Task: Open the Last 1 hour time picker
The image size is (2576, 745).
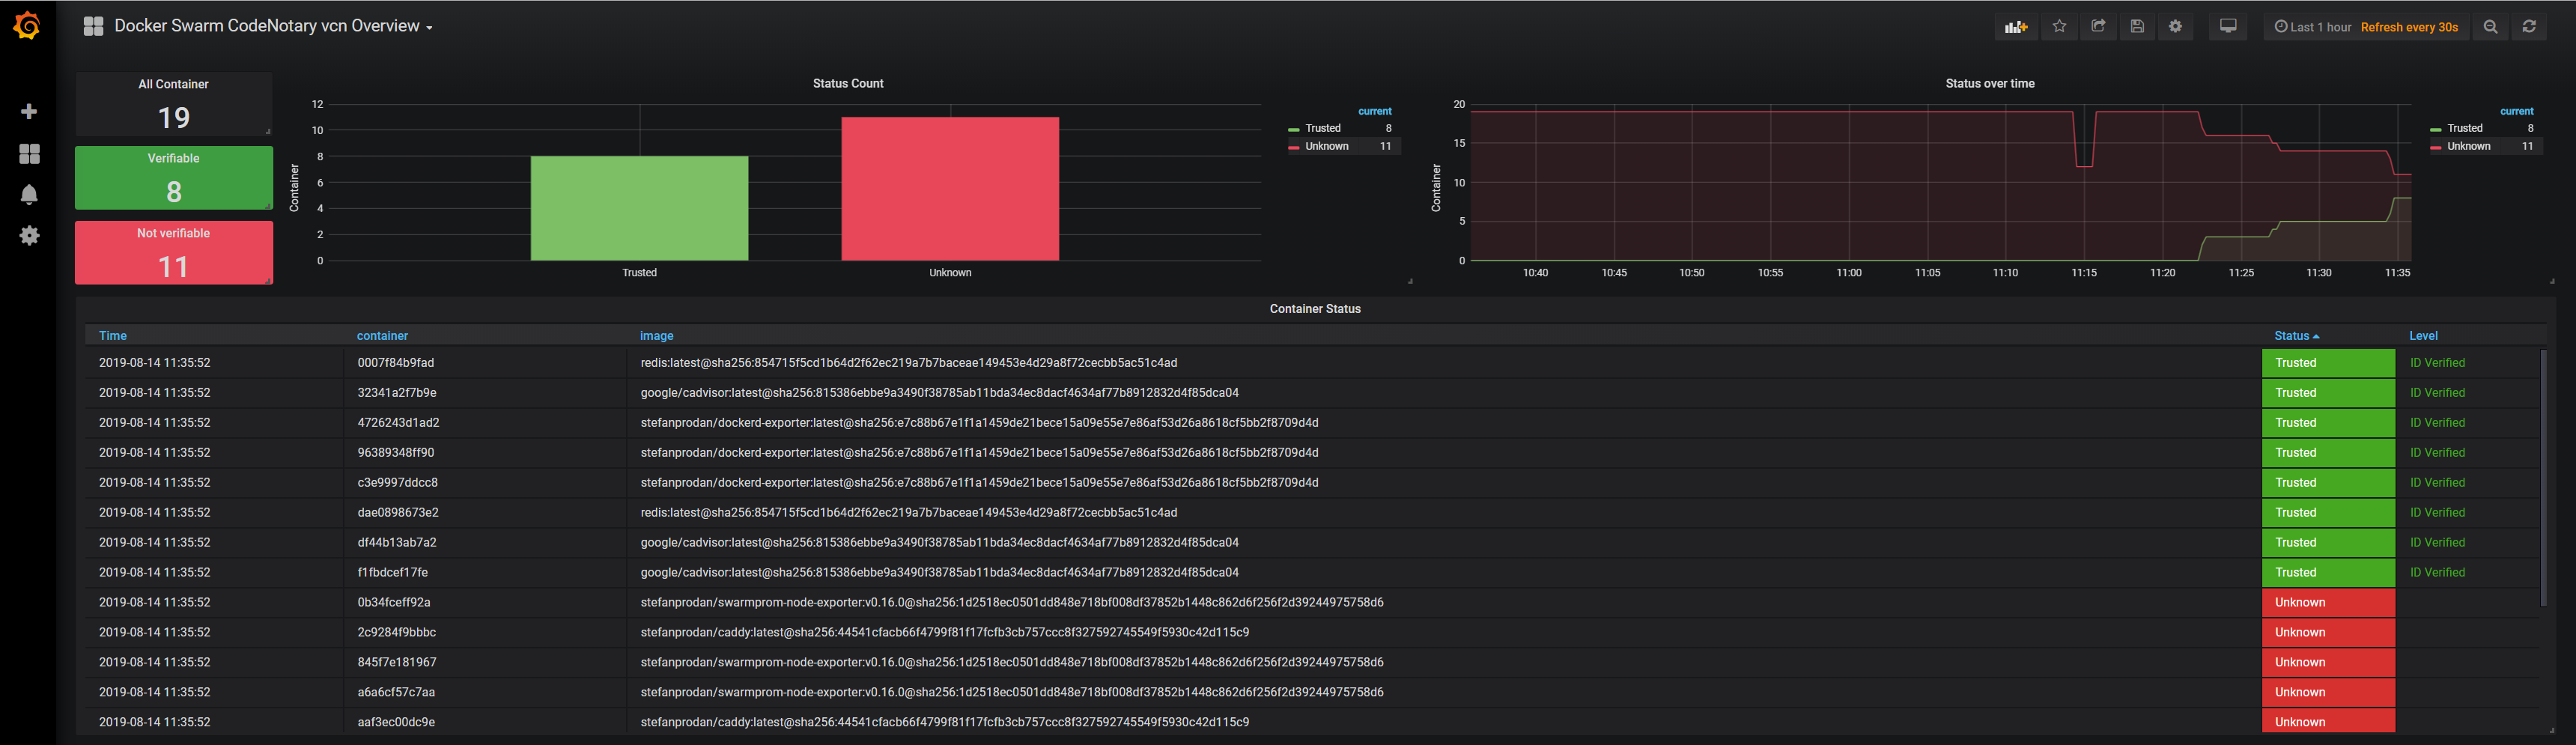Action: [x=2366, y=27]
